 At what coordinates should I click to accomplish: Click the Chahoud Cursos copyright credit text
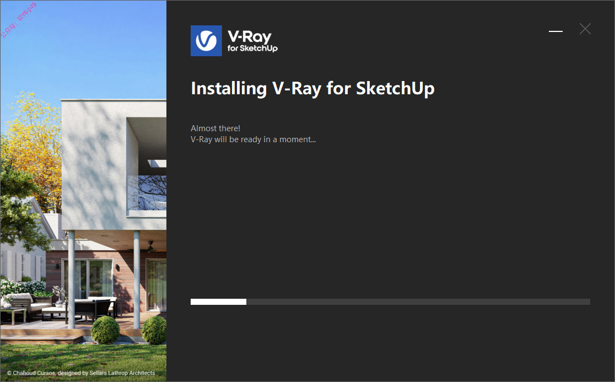(81, 373)
